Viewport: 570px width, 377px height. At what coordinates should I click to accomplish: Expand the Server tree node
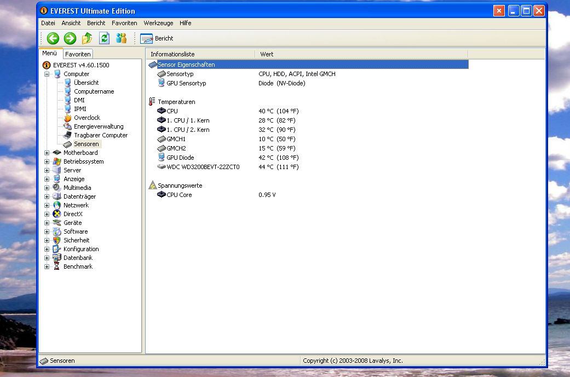tap(47, 170)
